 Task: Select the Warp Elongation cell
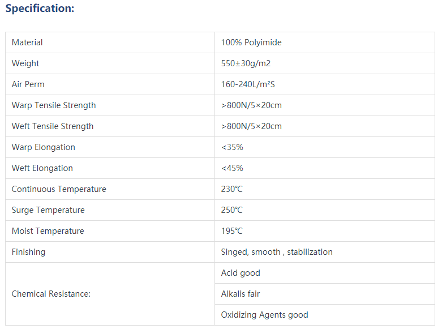pyautogui.click(x=110, y=147)
